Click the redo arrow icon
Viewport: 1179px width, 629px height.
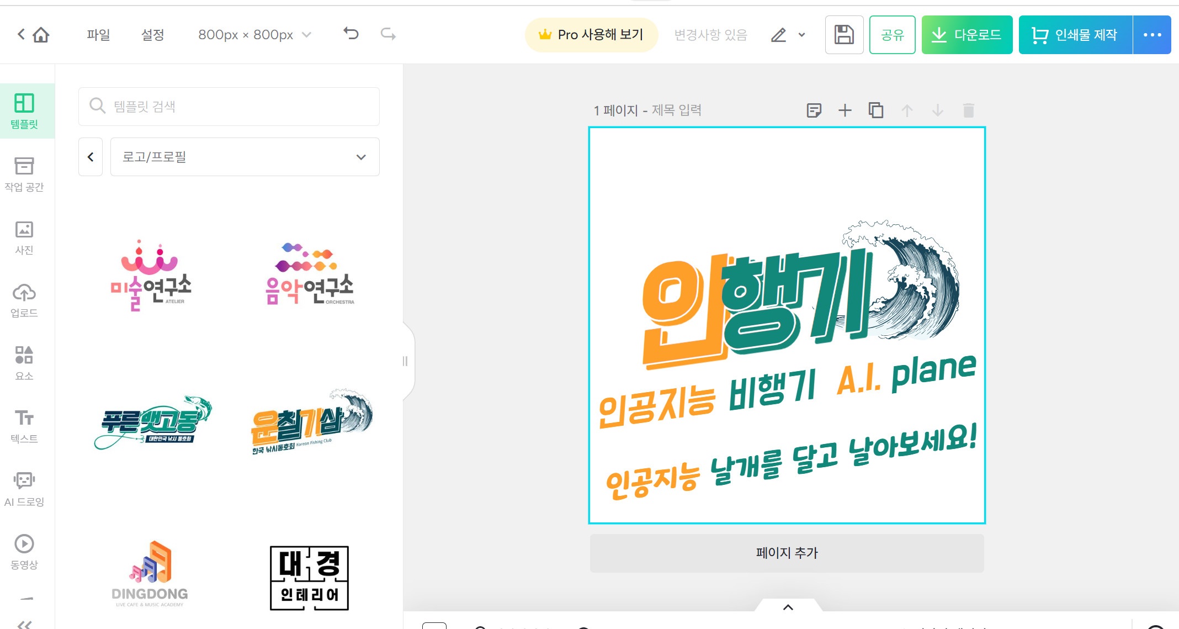tap(388, 34)
